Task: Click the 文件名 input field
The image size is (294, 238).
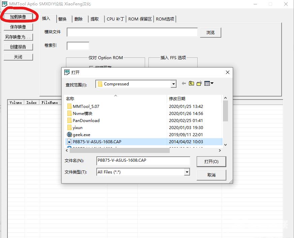Action: click(143, 161)
